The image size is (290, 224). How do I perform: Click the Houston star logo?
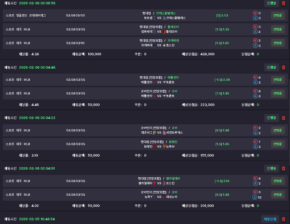click(164, 45)
